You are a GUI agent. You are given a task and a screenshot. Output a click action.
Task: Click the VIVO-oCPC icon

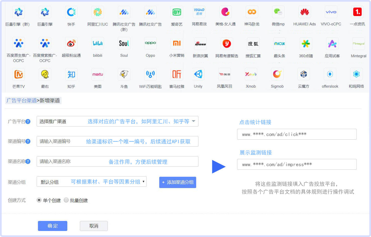(x=331, y=12)
